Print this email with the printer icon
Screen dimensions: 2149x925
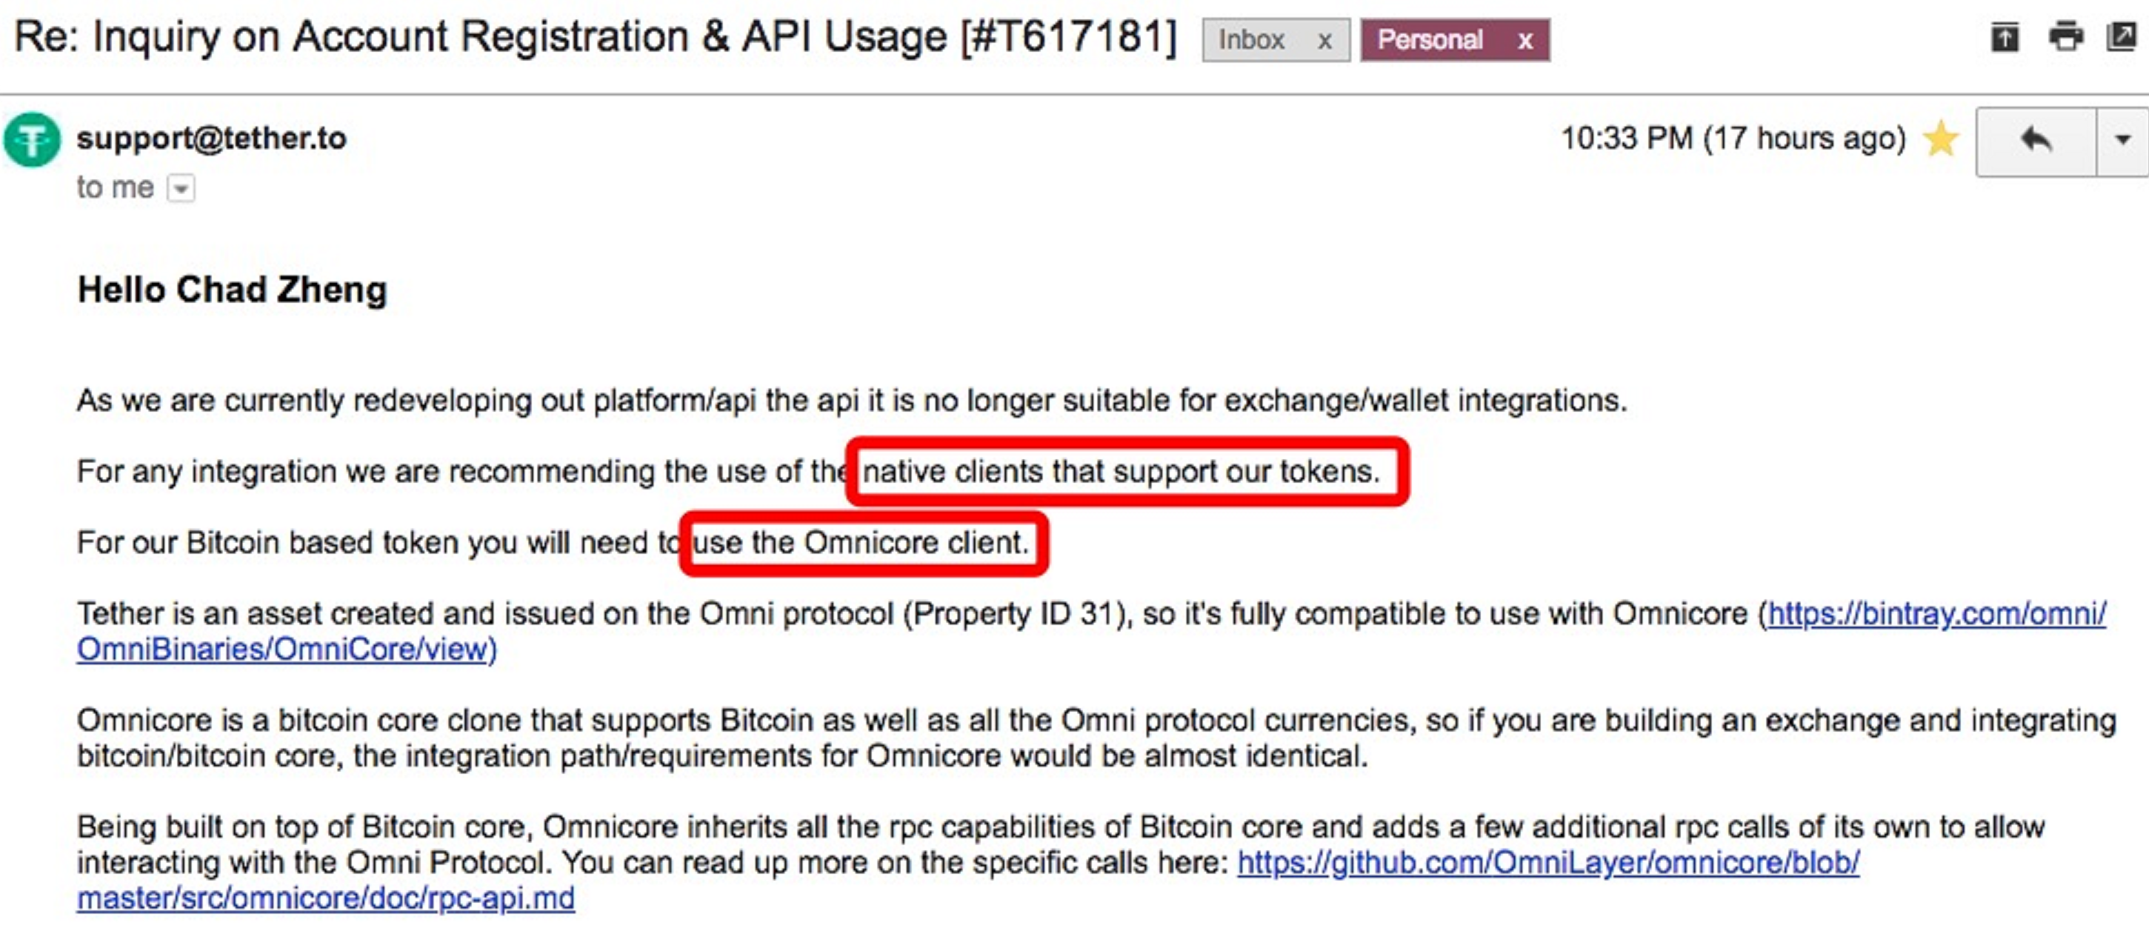coord(2065,38)
